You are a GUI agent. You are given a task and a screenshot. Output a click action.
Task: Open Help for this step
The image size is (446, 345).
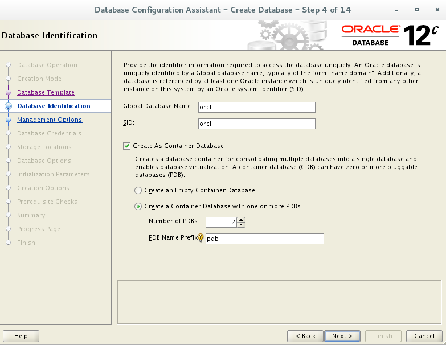coord(21,336)
